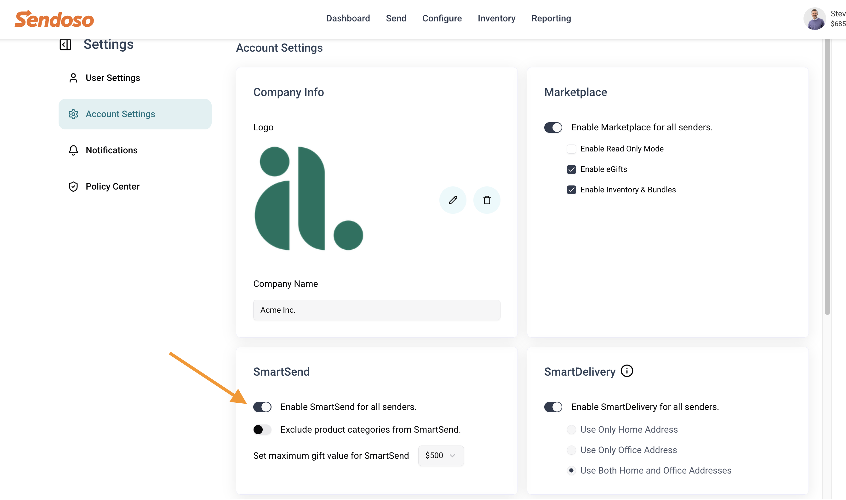Select Use Only Home Address
The height and width of the screenshot is (500, 846).
[571, 429]
